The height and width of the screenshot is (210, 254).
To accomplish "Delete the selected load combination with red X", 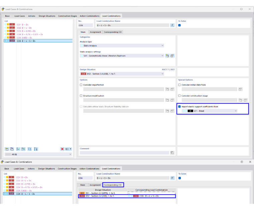I will click(x=62, y=149).
